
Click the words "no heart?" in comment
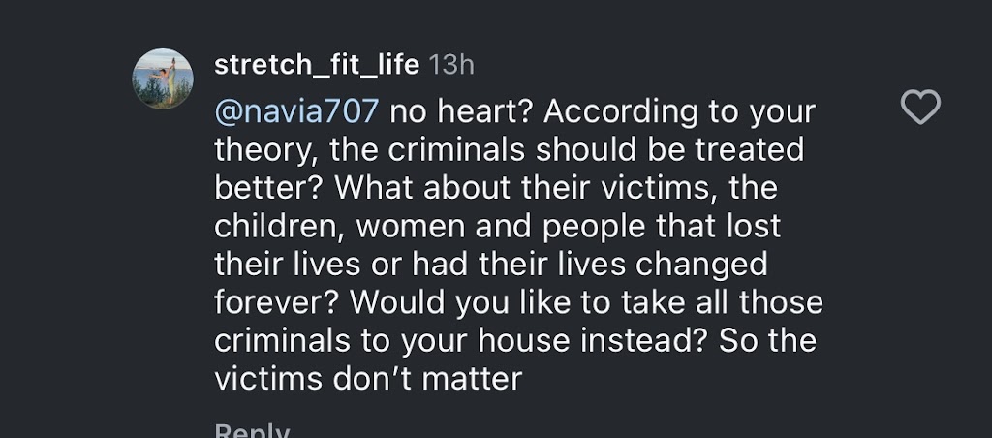(x=460, y=112)
